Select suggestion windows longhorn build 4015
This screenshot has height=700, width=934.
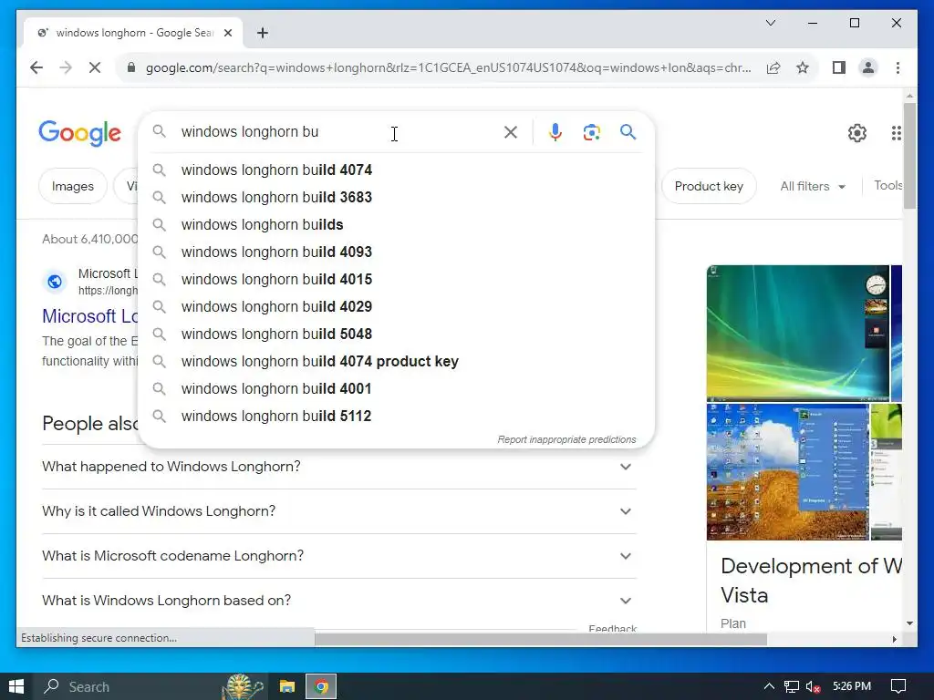tap(396, 279)
